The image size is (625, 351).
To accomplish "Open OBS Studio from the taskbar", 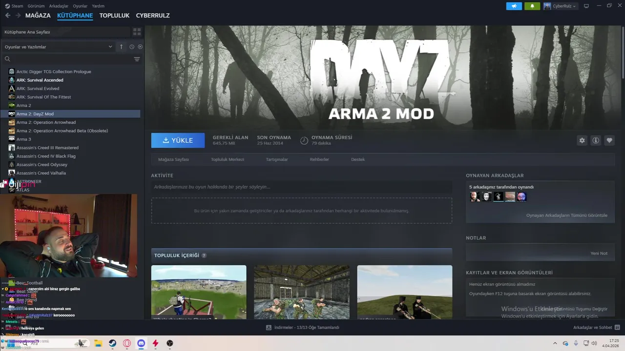I will (x=169, y=343).
